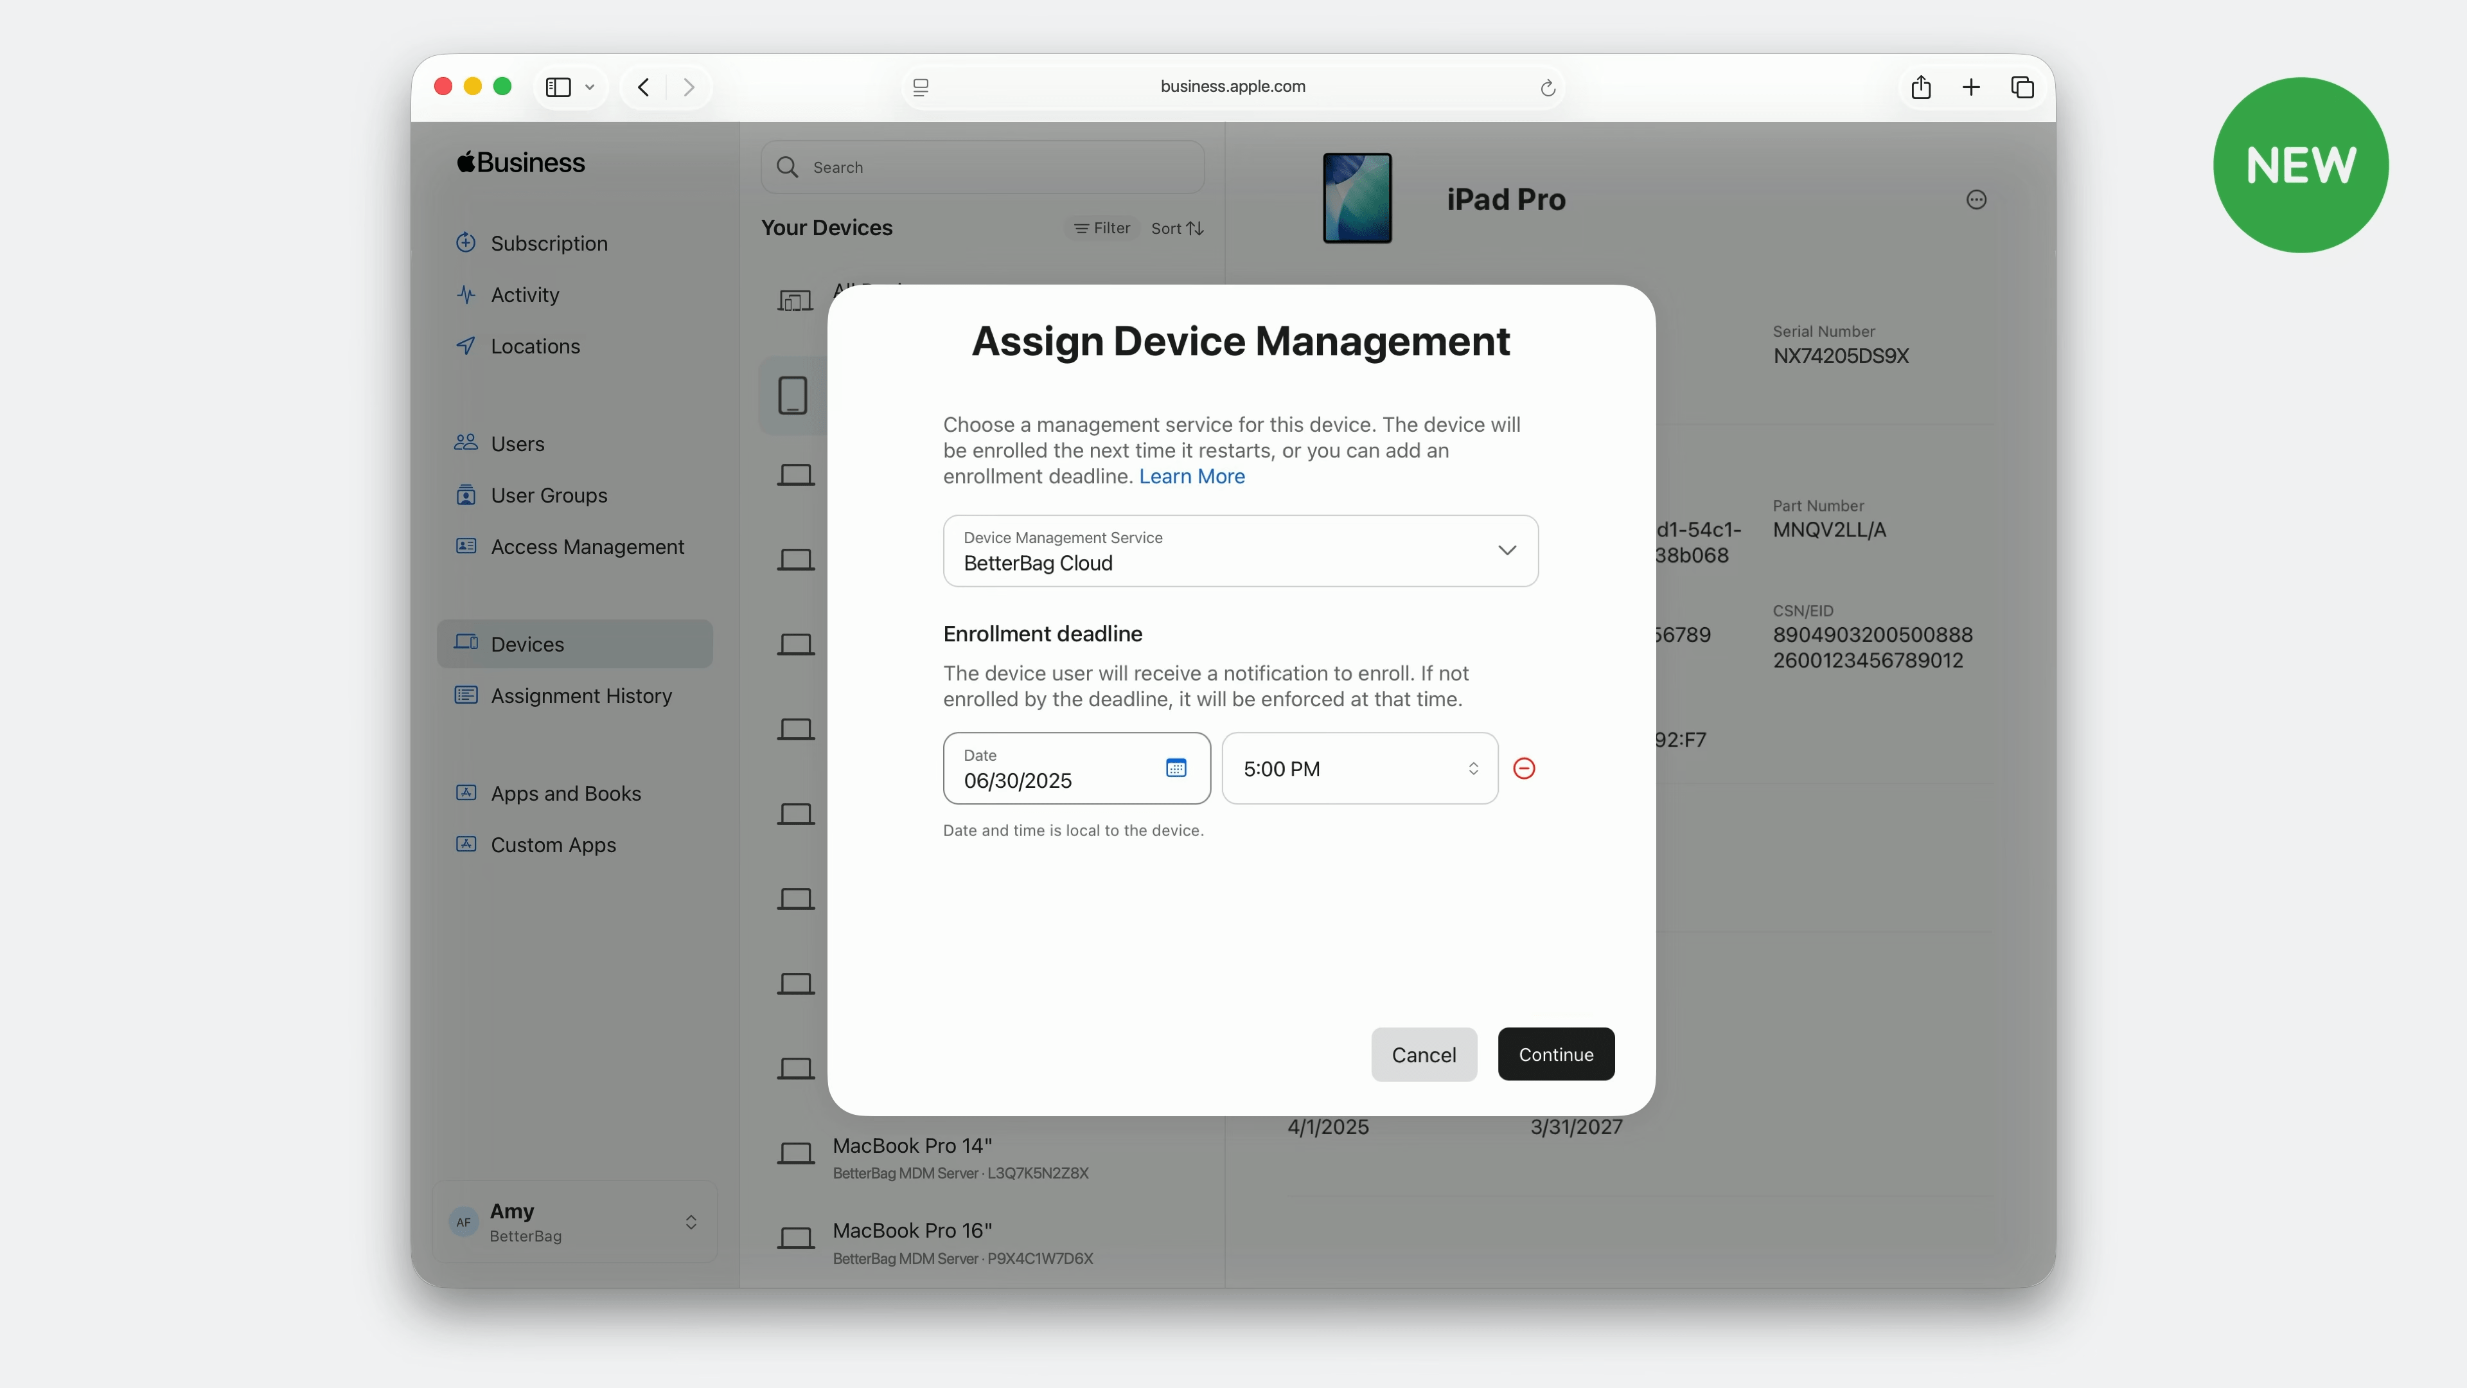2467x1388 pixels.
Task: Click the User Groups icon
Action: (x=465, y=495)
